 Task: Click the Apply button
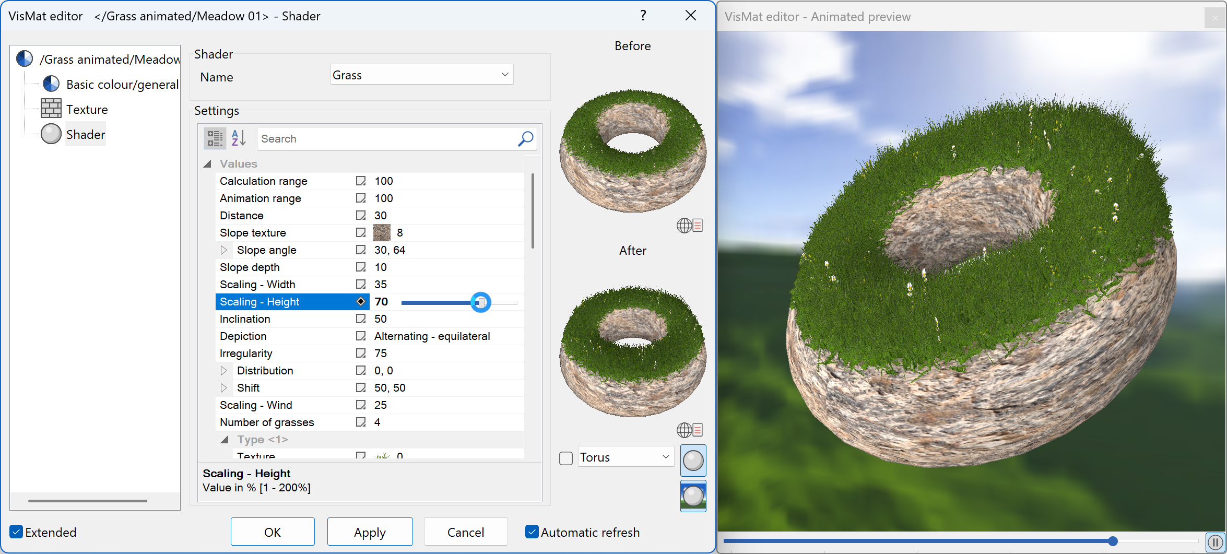[370, 532]
